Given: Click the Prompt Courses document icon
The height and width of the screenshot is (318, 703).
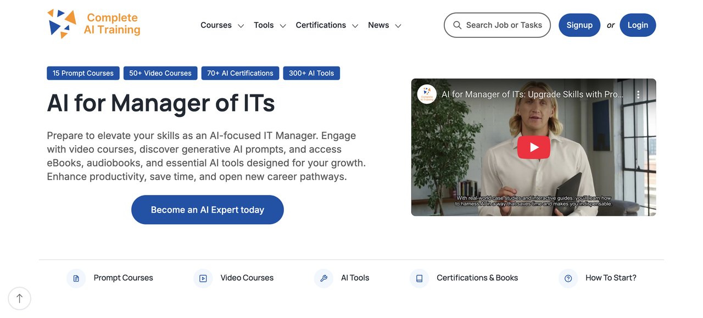Looking at the screenshot, I should tap(76, 278).
